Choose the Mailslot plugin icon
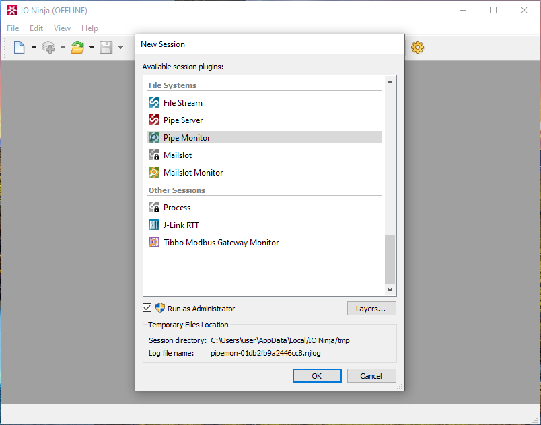541x425 pixels. coord(154,155)
